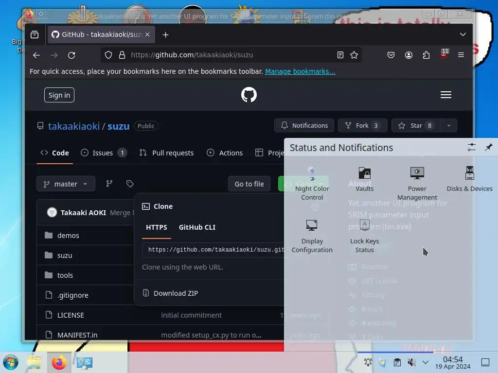Open the Firefox application menu
Viewport: 498px width, 373px height.
461,55
